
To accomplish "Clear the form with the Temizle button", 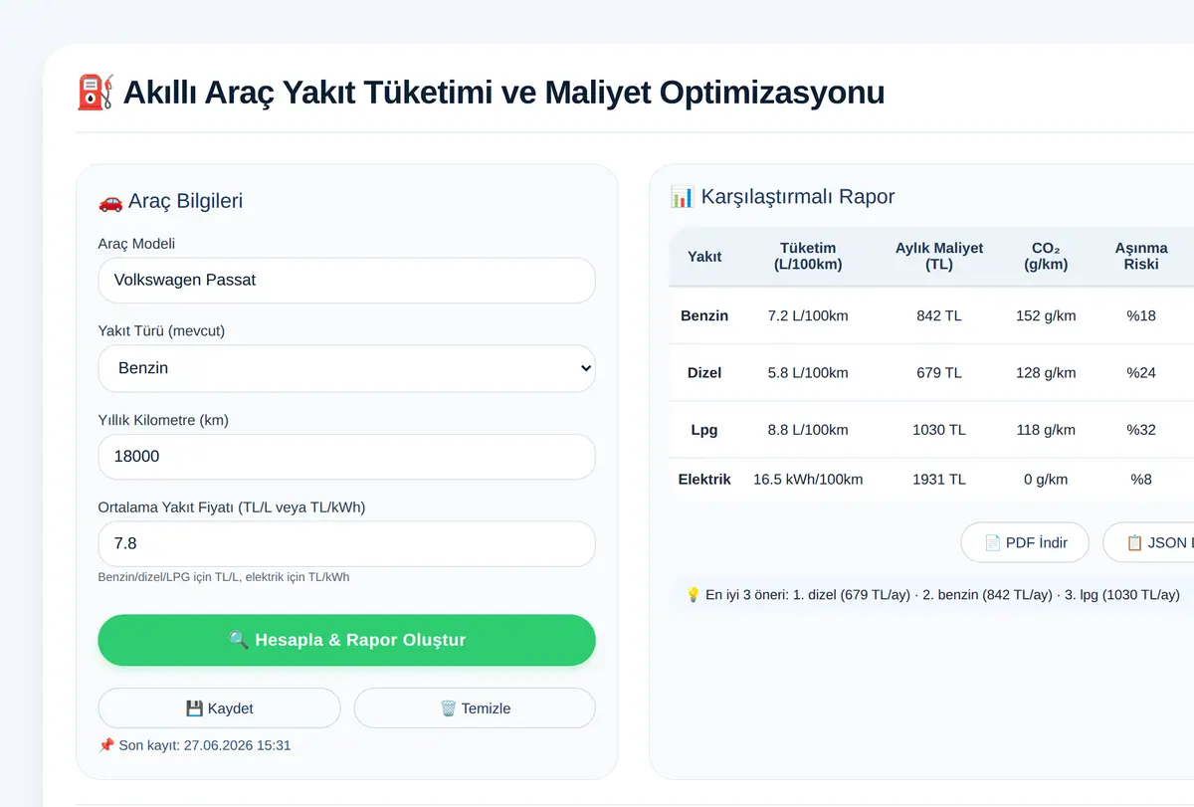I will pos(475,708).
